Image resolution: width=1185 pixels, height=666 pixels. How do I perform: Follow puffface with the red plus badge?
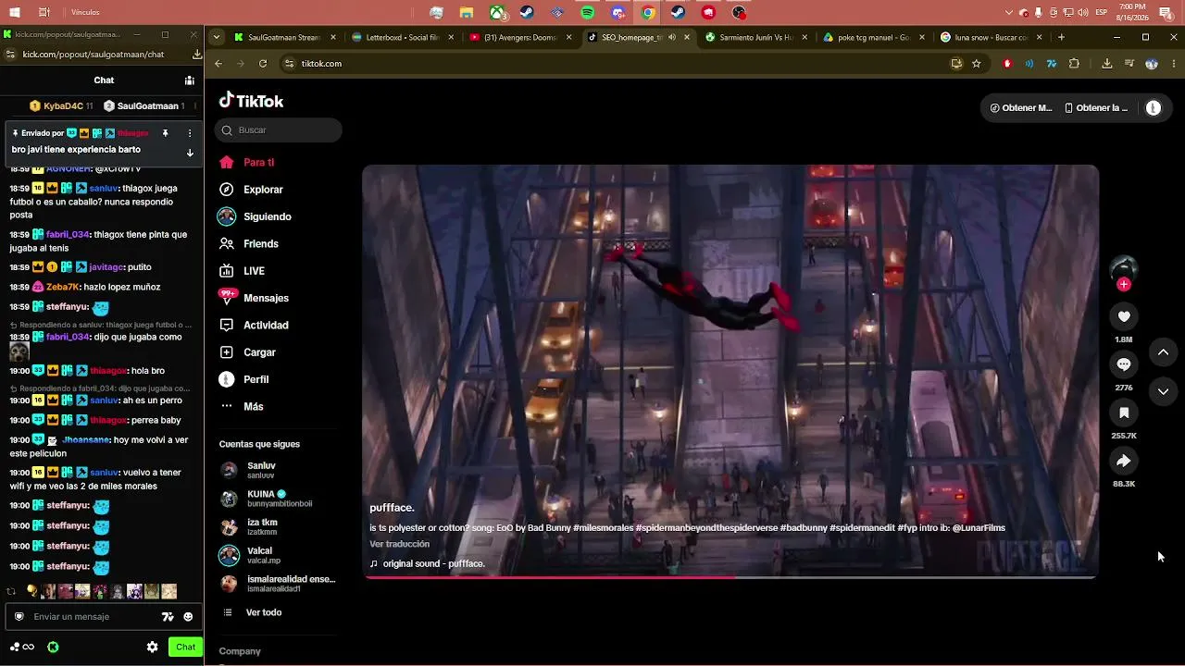[x=1124, y=285]
